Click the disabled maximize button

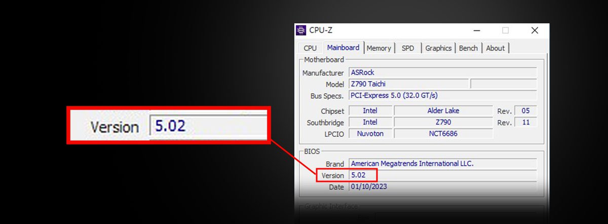click(x=505, y=30)
